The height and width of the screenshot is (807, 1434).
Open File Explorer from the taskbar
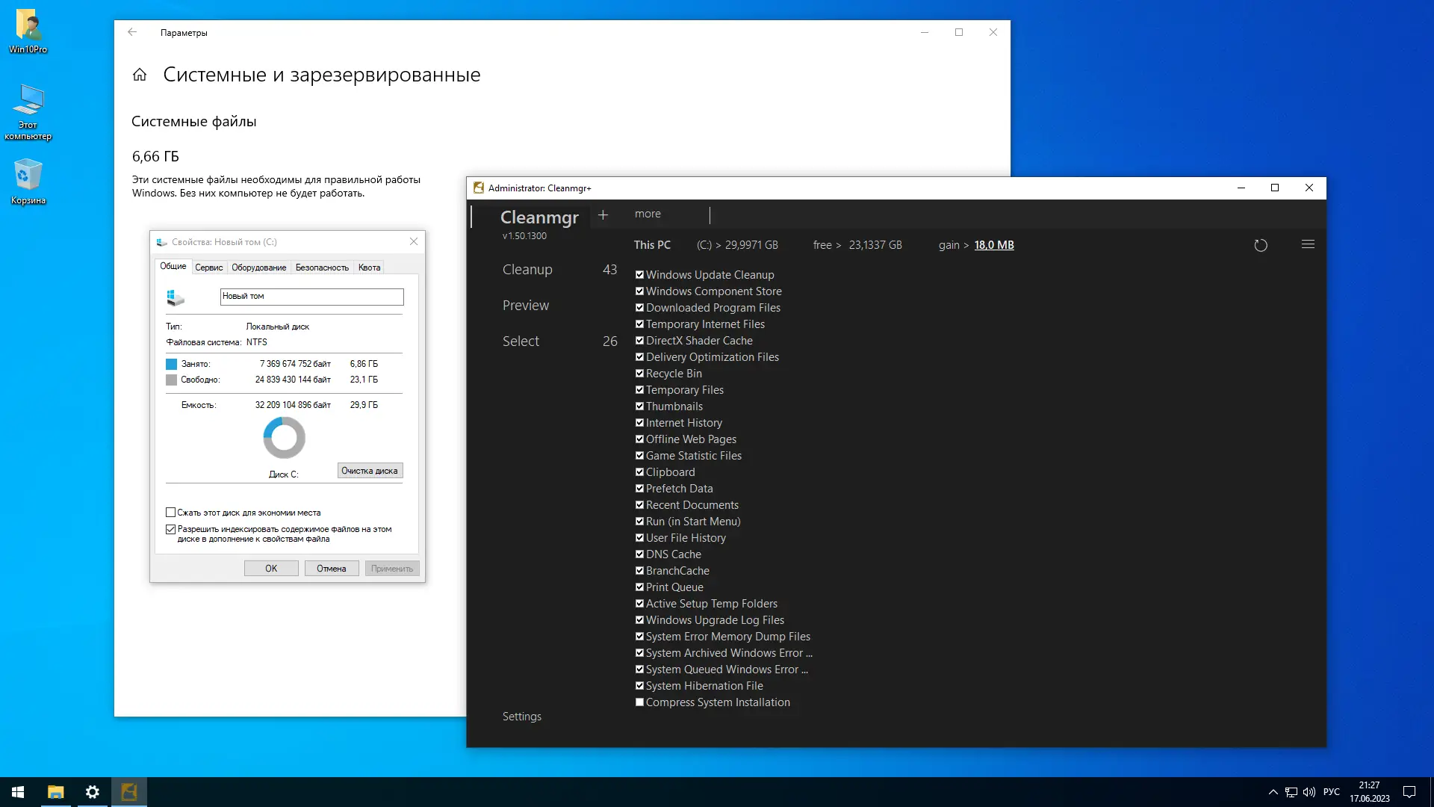[56, 792]
